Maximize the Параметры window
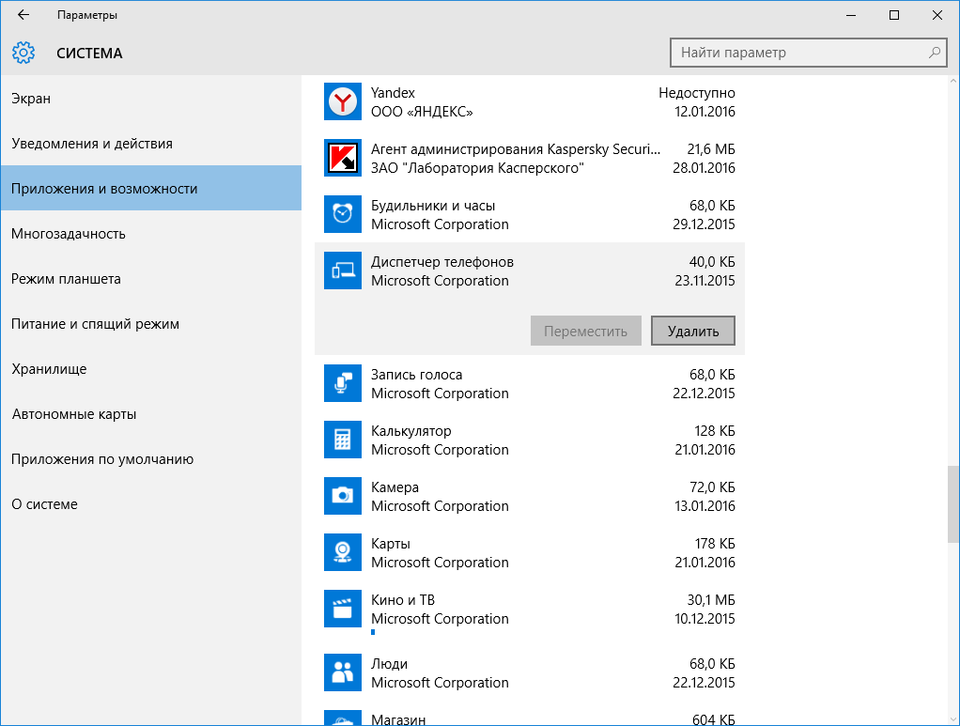960x726 pixels. (894, 15)
